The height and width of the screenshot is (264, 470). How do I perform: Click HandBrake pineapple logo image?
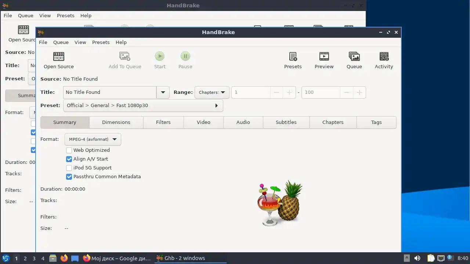pos(280,204)
